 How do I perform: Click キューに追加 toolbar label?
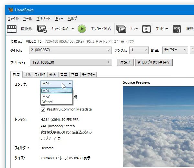[x=60, y=29]
